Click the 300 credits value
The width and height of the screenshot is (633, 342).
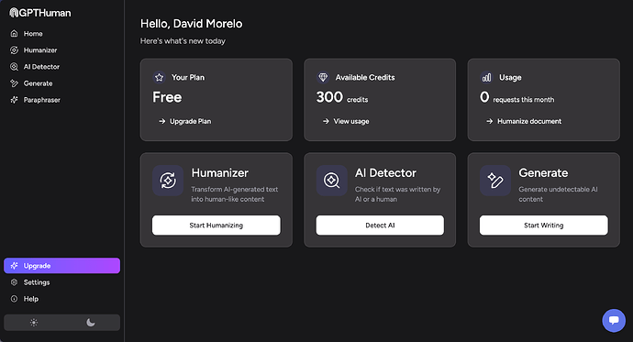pyautogui.click(x=342, y=97)
